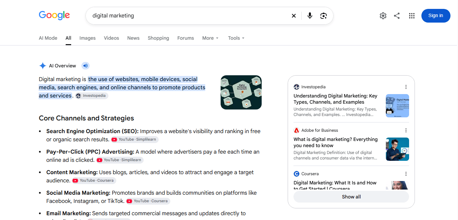Screen dimensions: 458x220
Task: Switch to the News tab
Action: [x=133, y=38]
